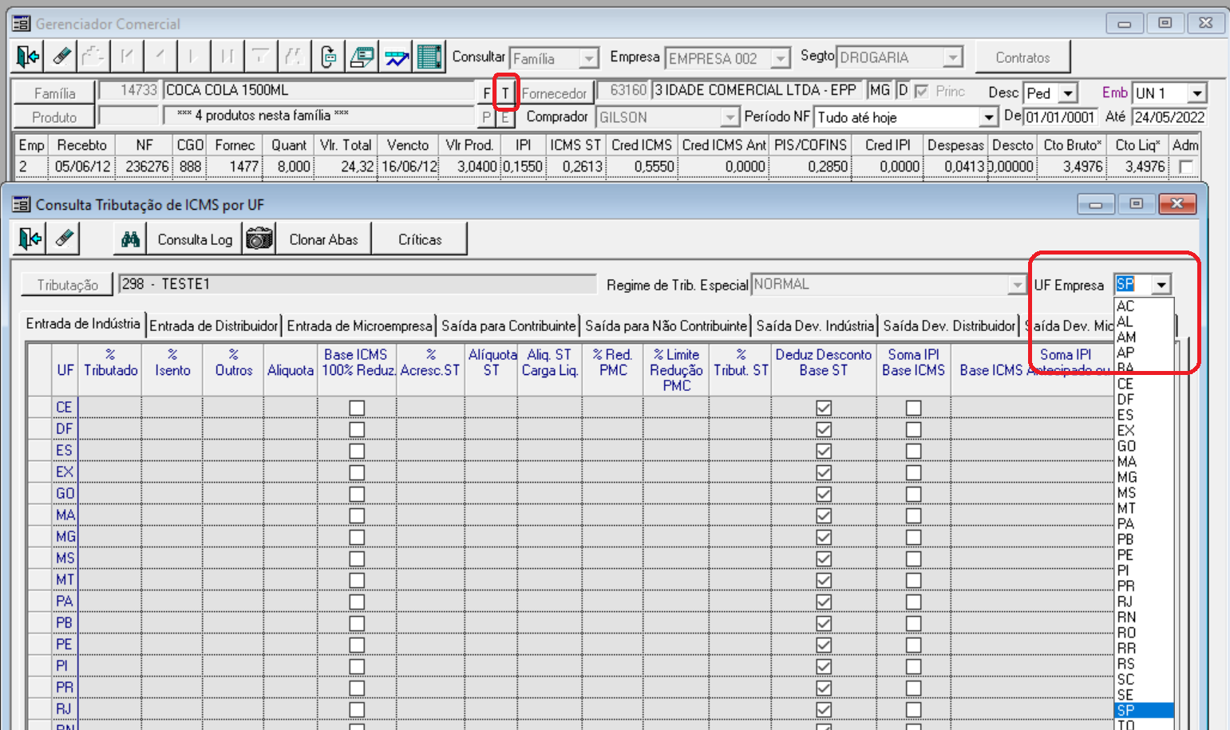Open the Empresa dropdown
This screenshot has height=730, width=1230.
pos(780,58)
